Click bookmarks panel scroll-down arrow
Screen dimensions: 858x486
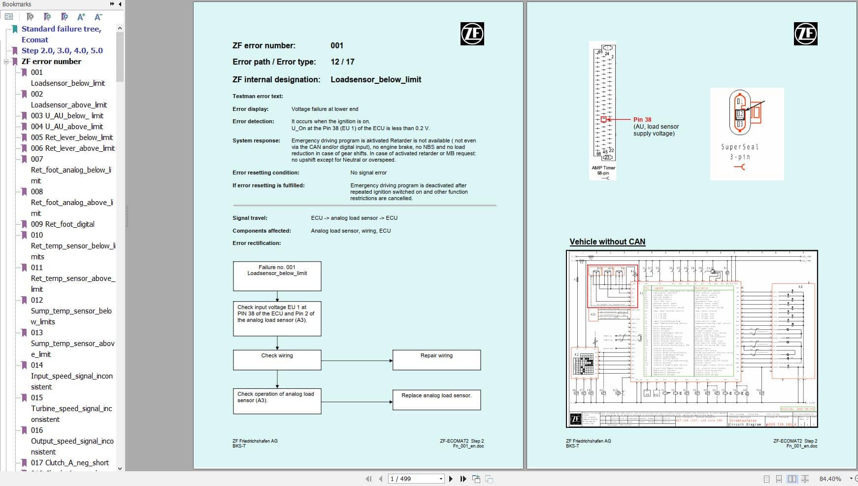(120, 468)
